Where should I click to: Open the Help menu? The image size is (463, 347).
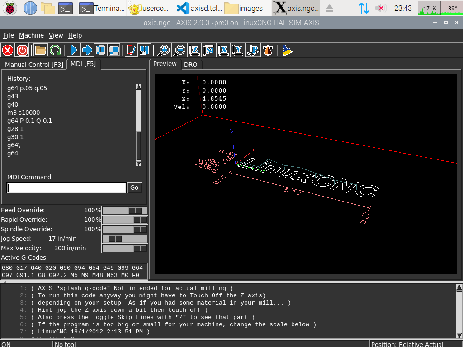coord(75,35)
